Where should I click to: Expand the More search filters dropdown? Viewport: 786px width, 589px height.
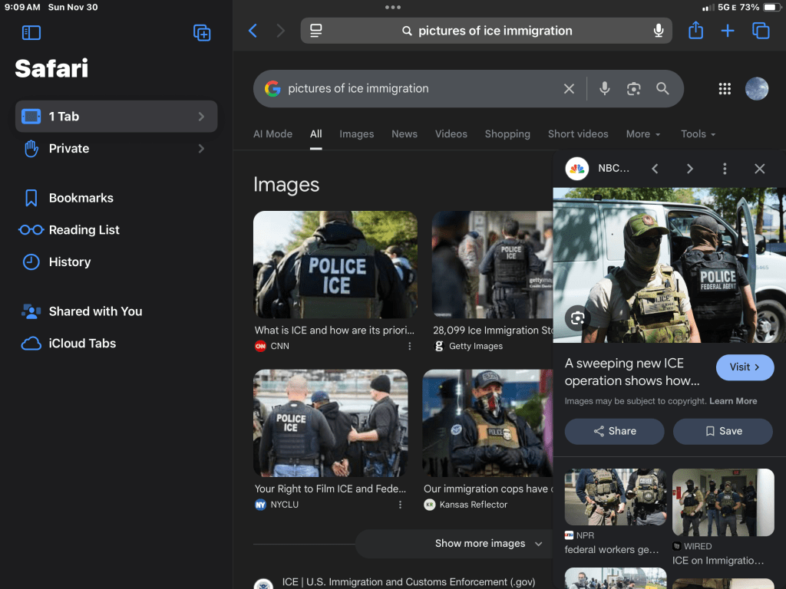tap(642, 133)
